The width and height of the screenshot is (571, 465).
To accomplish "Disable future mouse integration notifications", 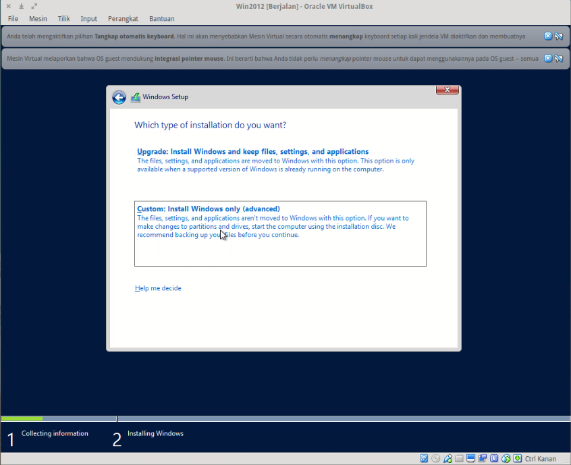I will pyautogui.click(x=559, y=59).
